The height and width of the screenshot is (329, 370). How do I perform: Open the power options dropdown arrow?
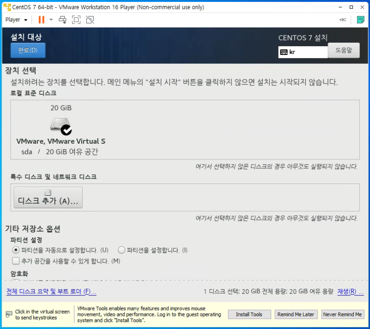coord(51,19)
